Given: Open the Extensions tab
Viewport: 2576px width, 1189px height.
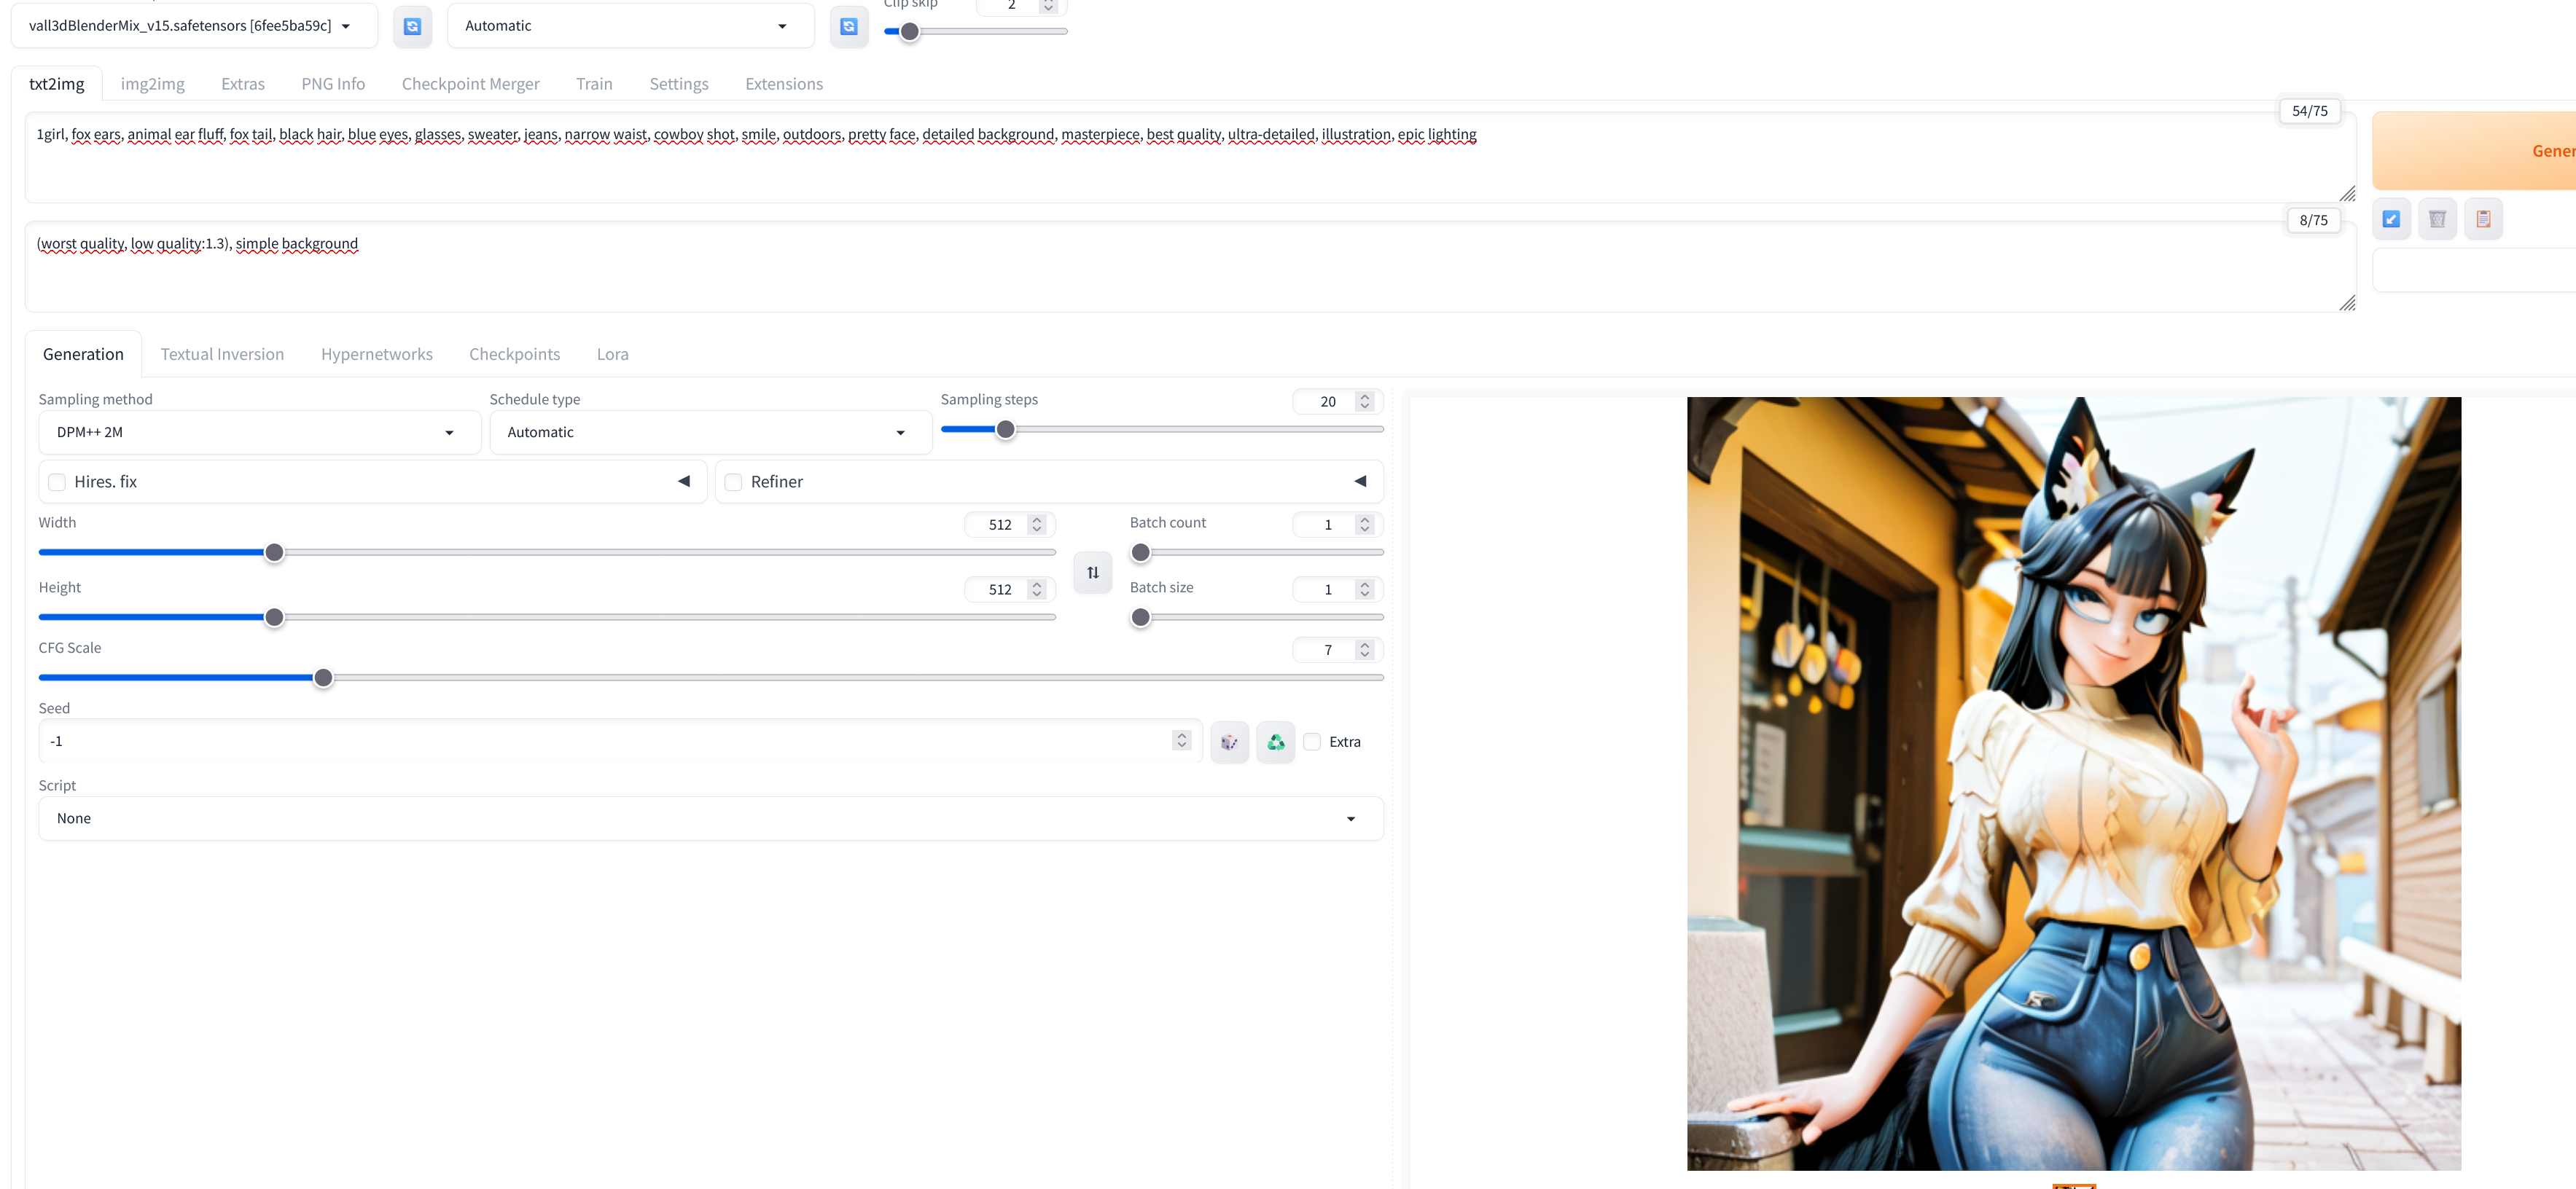Looking at the screenshot, I should click(784, 84).
